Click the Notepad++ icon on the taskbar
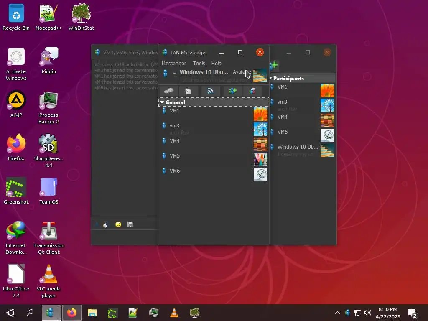Screen dimensions: 428x321 click(x=133, y=313)
